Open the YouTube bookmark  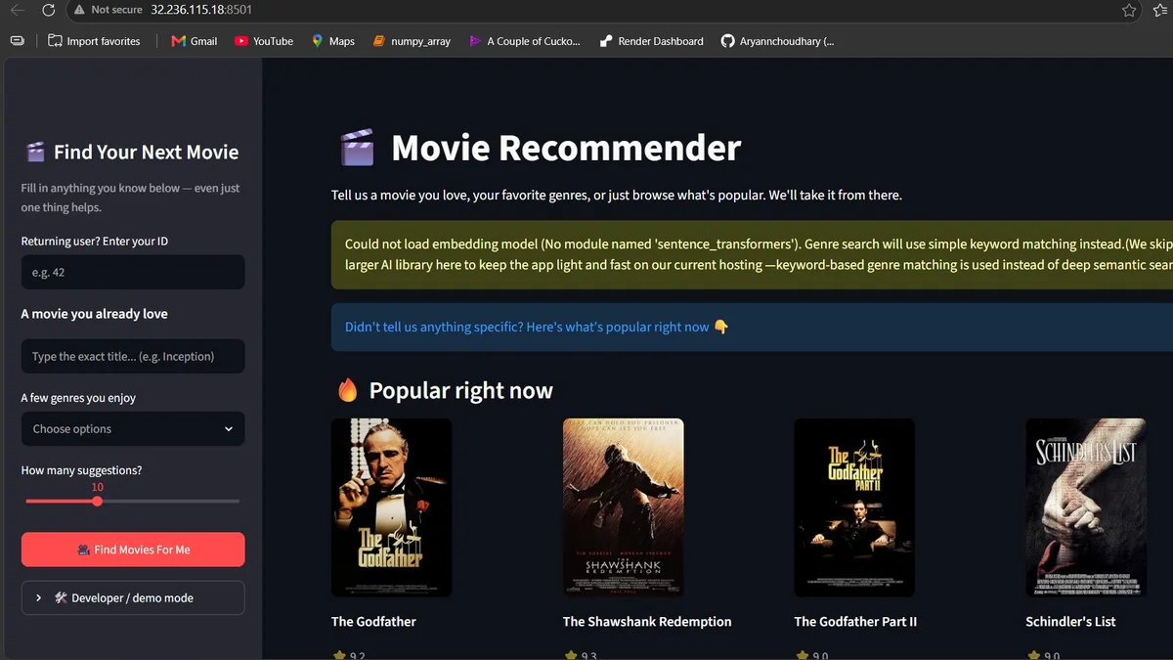[263, 41]
